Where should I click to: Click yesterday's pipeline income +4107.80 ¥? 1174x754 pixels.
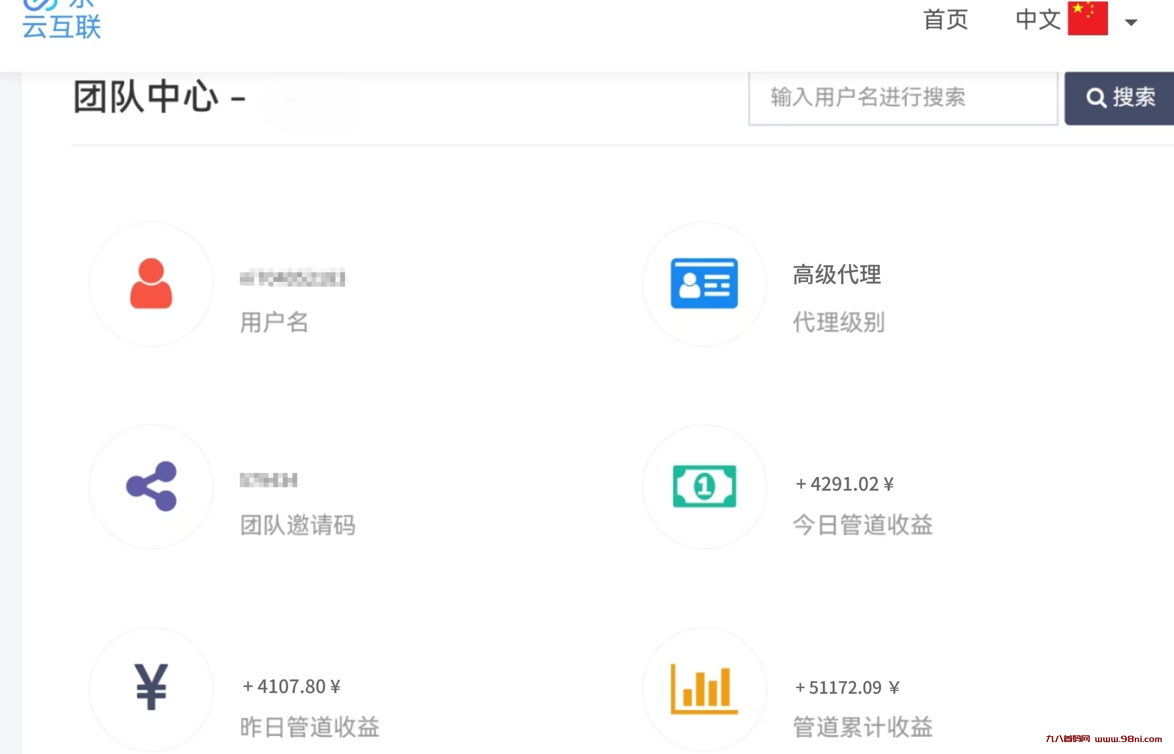click(292, 687)
